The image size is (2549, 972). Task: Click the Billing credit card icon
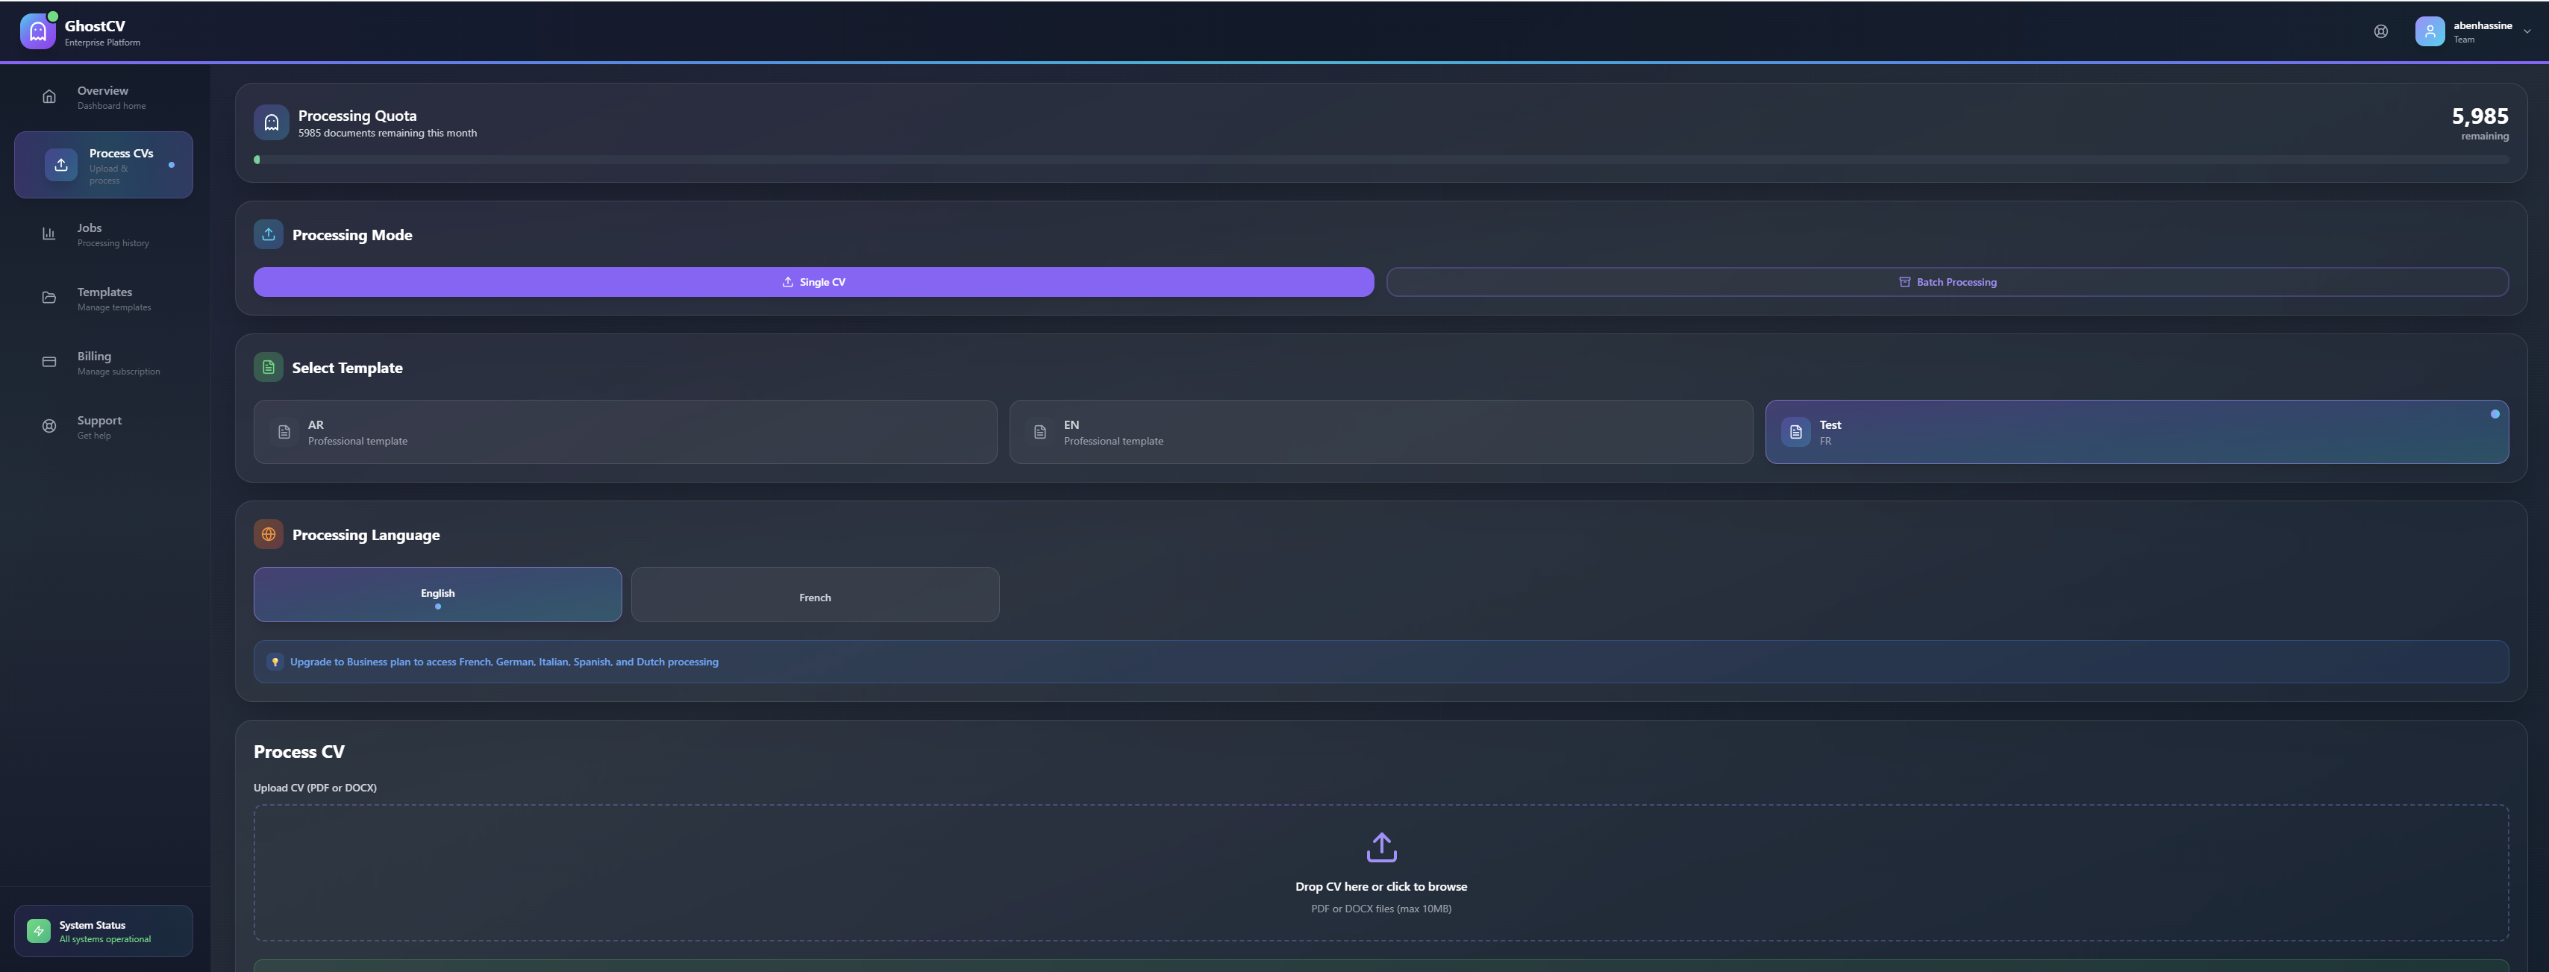(49, 363)
